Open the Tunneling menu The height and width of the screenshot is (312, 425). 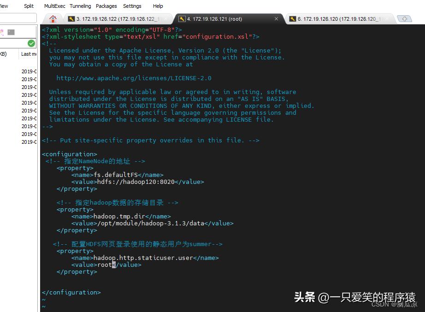click(80, 6)
